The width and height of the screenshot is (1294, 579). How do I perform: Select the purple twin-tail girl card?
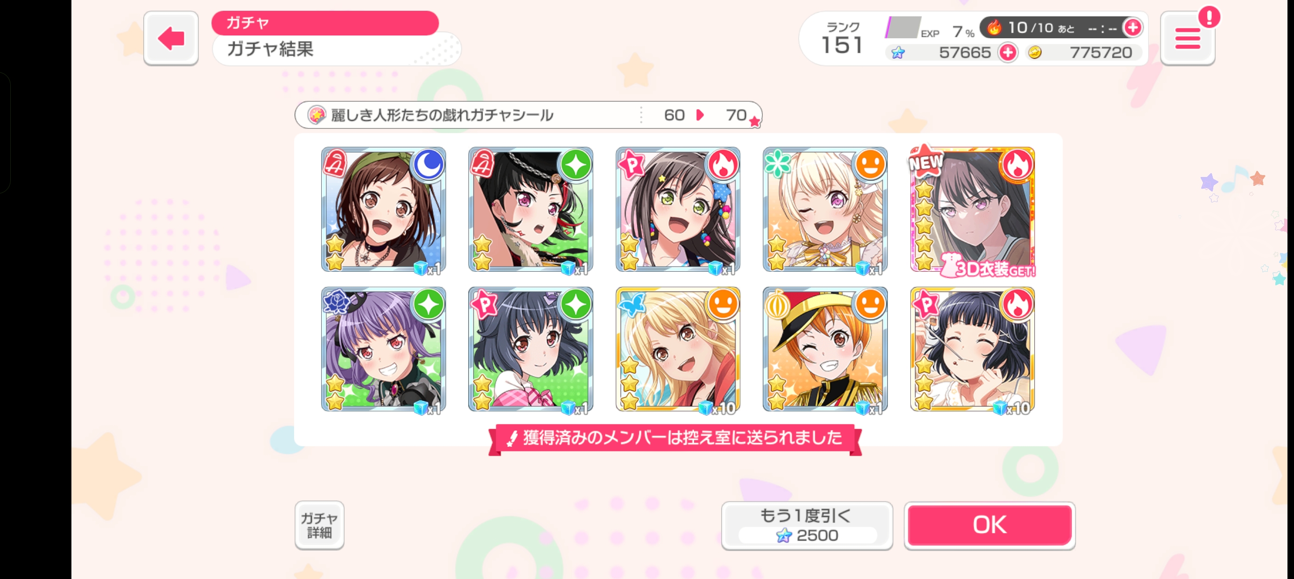383,350
